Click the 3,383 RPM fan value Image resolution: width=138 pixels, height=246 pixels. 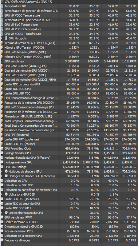coord(72,61)
